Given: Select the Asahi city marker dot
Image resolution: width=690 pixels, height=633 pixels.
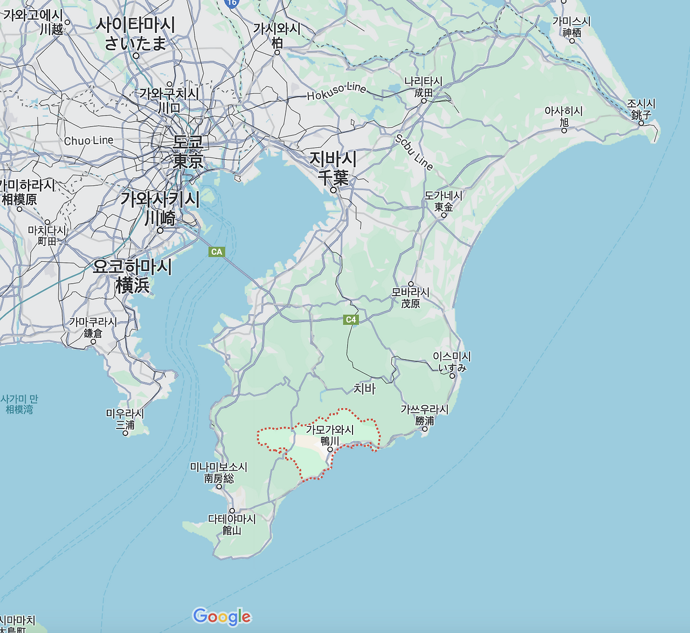Looking at the screenshot, I should (564, 131).
